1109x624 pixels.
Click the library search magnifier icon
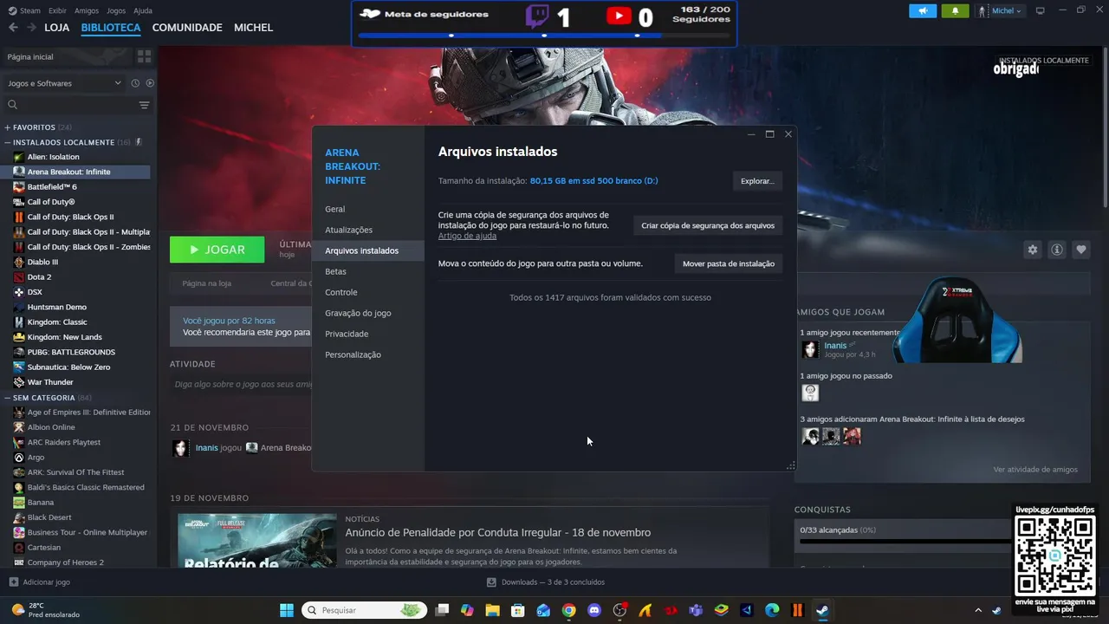point(12,105)
